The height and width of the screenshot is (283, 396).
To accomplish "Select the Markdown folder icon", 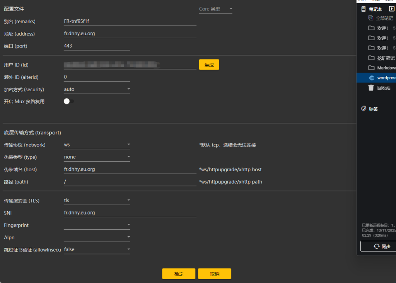I will (371, 68).
